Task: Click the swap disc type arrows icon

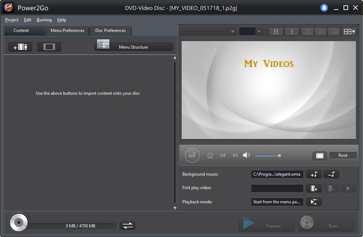Action: pos(128,226)
